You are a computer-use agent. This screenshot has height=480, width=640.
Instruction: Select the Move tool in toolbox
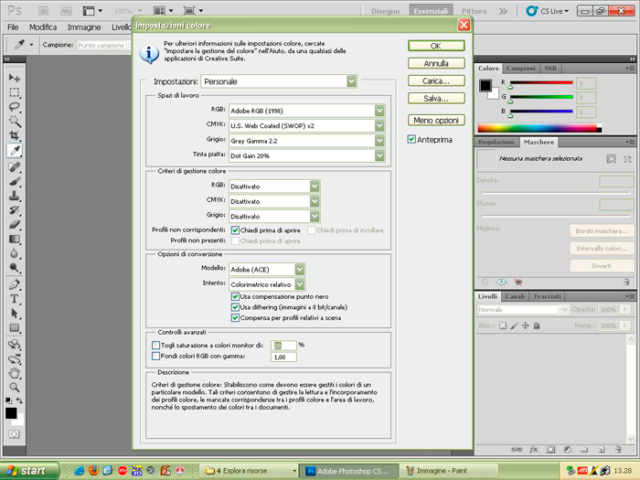(15, 79)
